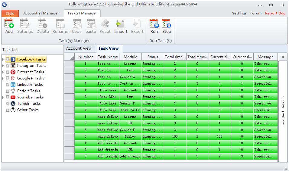This screenshot has width=289, height=171.
Task: Click the Tumblr logo icon in Task List
Action: pos(13,104)
